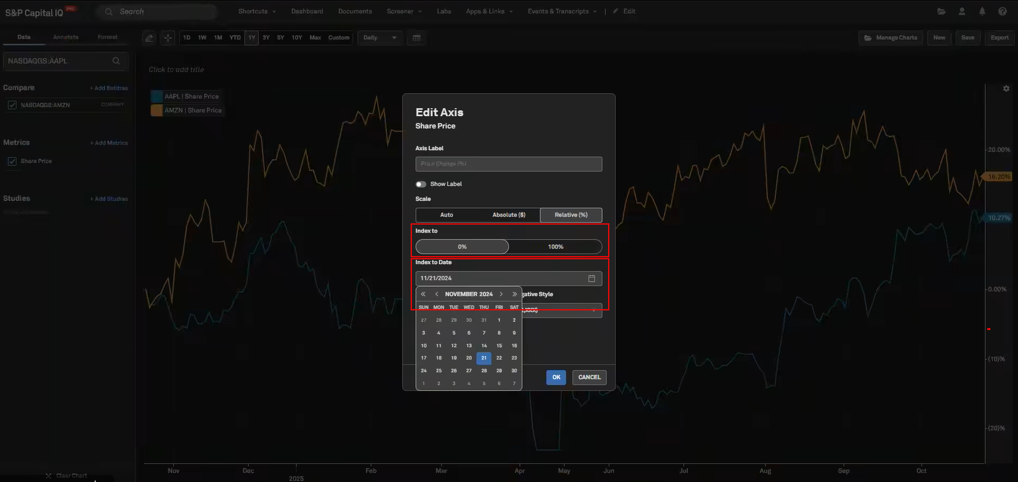Toggle the Show Label switch
Screen dimensions: 1018x482
(x=420, y=184)
